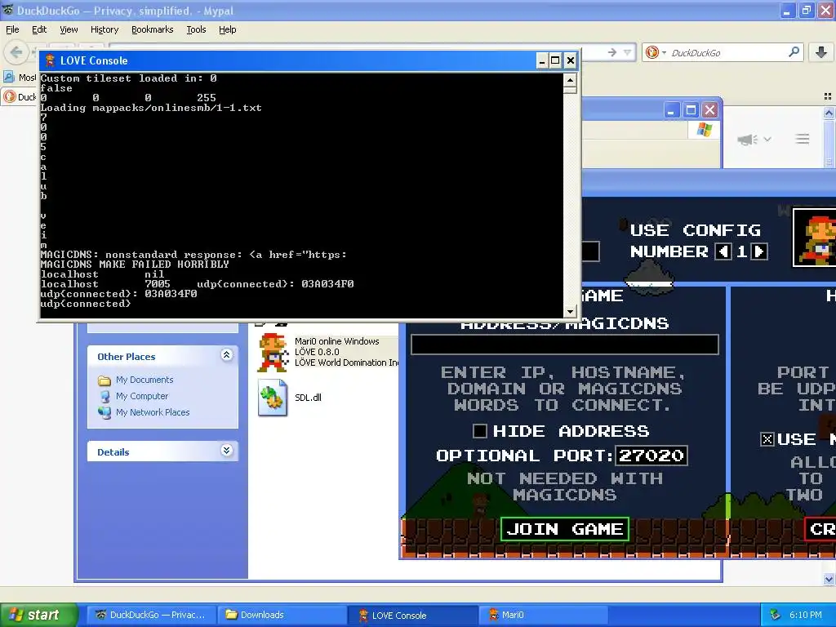The height and width of the screenshot is (627, 836).
Task: Click the browser back arrow button
Action: click(x=16, y=52)
